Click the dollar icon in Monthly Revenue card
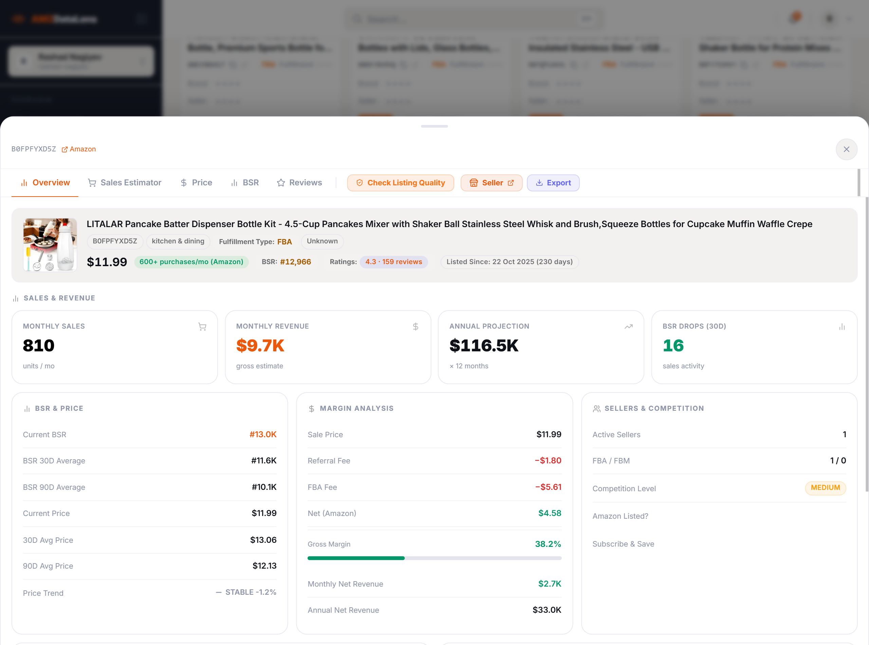 coord(415,327)
